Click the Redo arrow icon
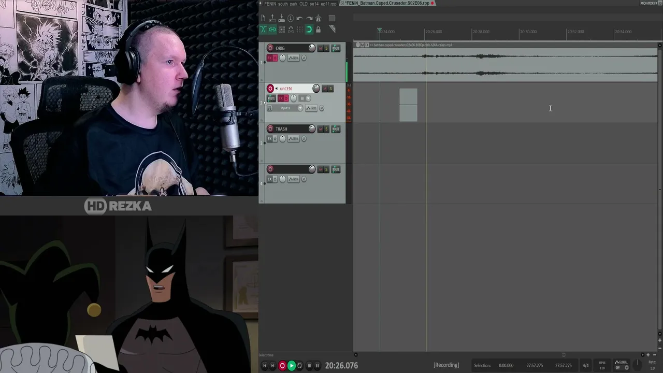The image size is (663, 373). (x=309, y=18)
